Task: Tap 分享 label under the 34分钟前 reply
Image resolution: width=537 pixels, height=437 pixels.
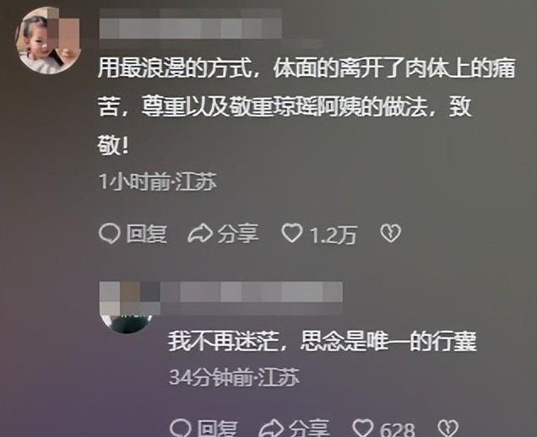Action: coord(309,429)
